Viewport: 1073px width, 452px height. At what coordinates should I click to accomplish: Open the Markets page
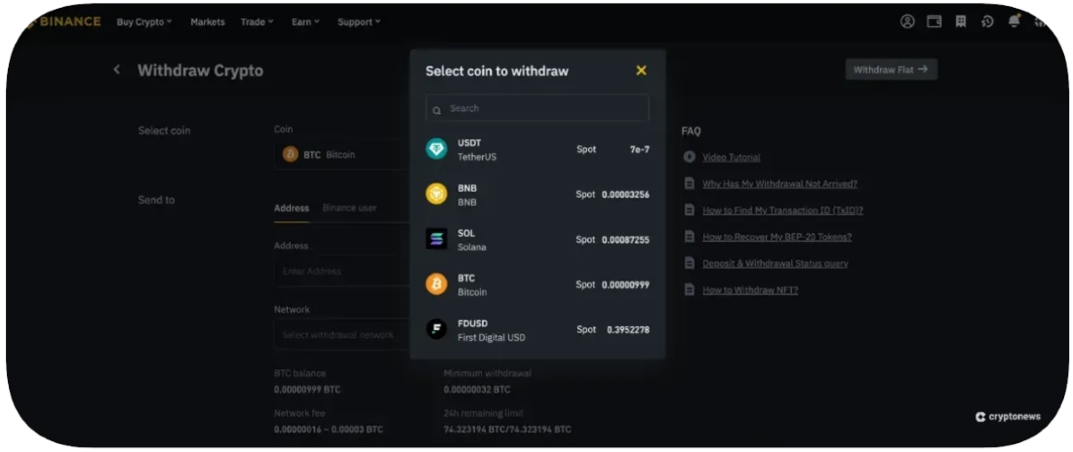tap(207, 21)
